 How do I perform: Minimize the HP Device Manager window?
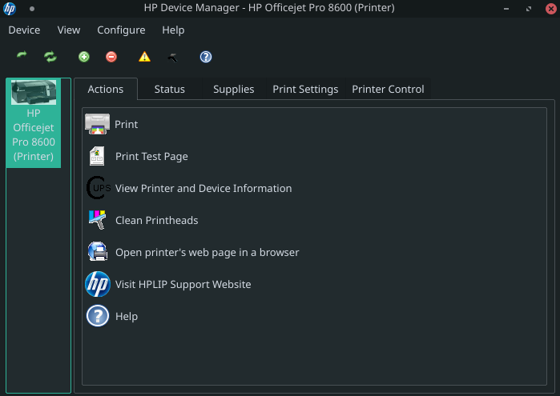(x=506, y=9)
